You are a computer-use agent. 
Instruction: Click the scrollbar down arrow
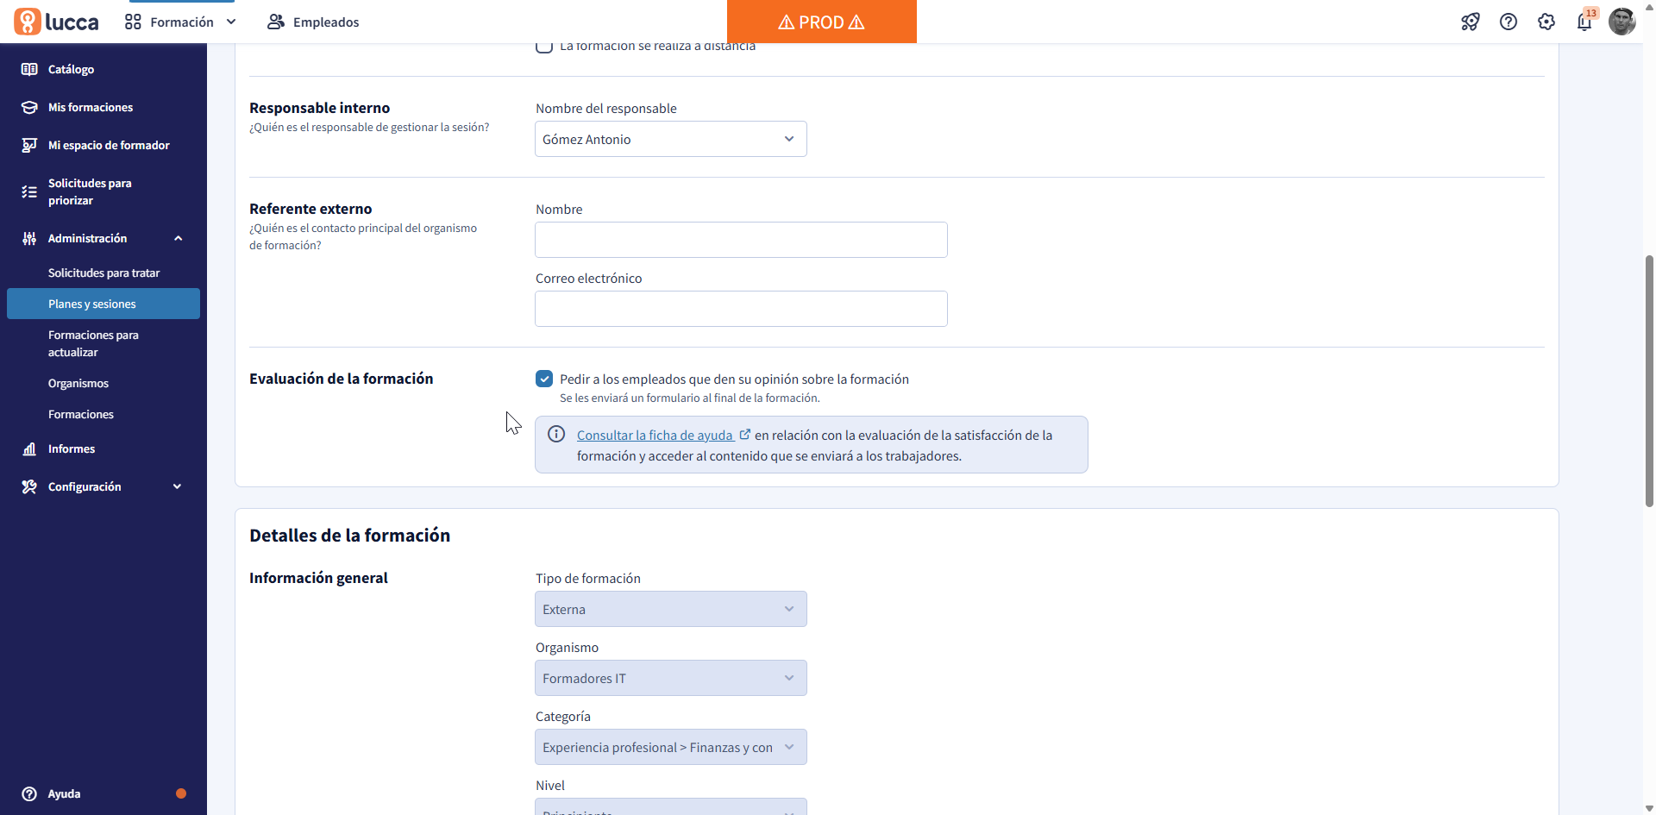point(1649,808)
